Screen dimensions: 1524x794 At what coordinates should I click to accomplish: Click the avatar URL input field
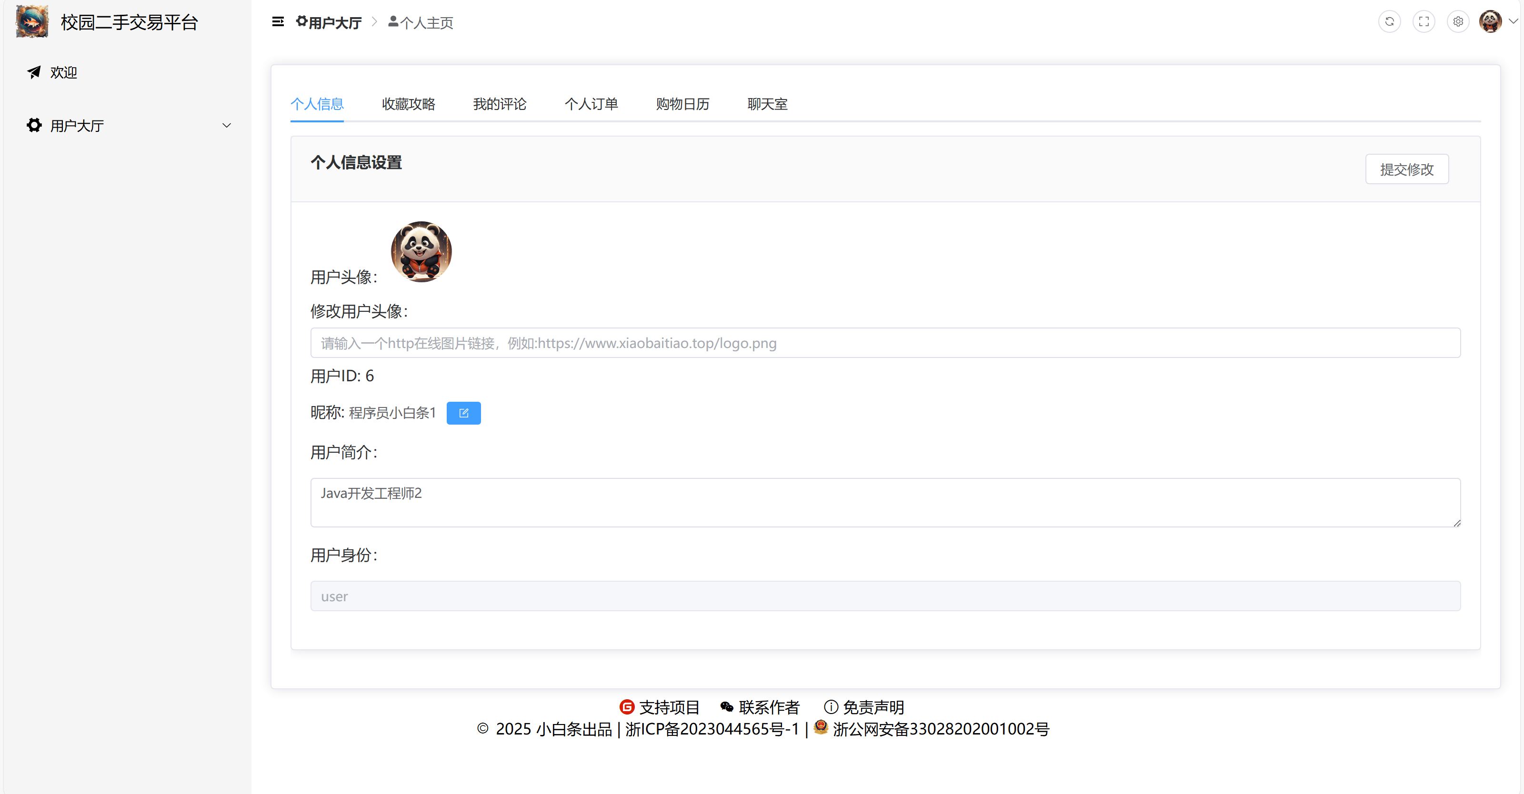[885, 343]
